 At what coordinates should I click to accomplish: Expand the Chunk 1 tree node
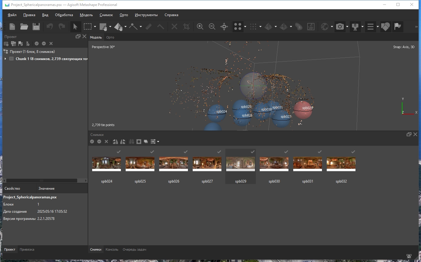[x=5, y=59]
